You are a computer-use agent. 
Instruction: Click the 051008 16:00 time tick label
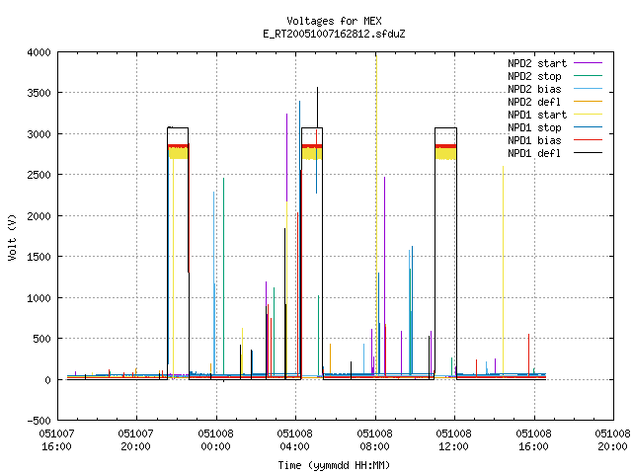533,440
